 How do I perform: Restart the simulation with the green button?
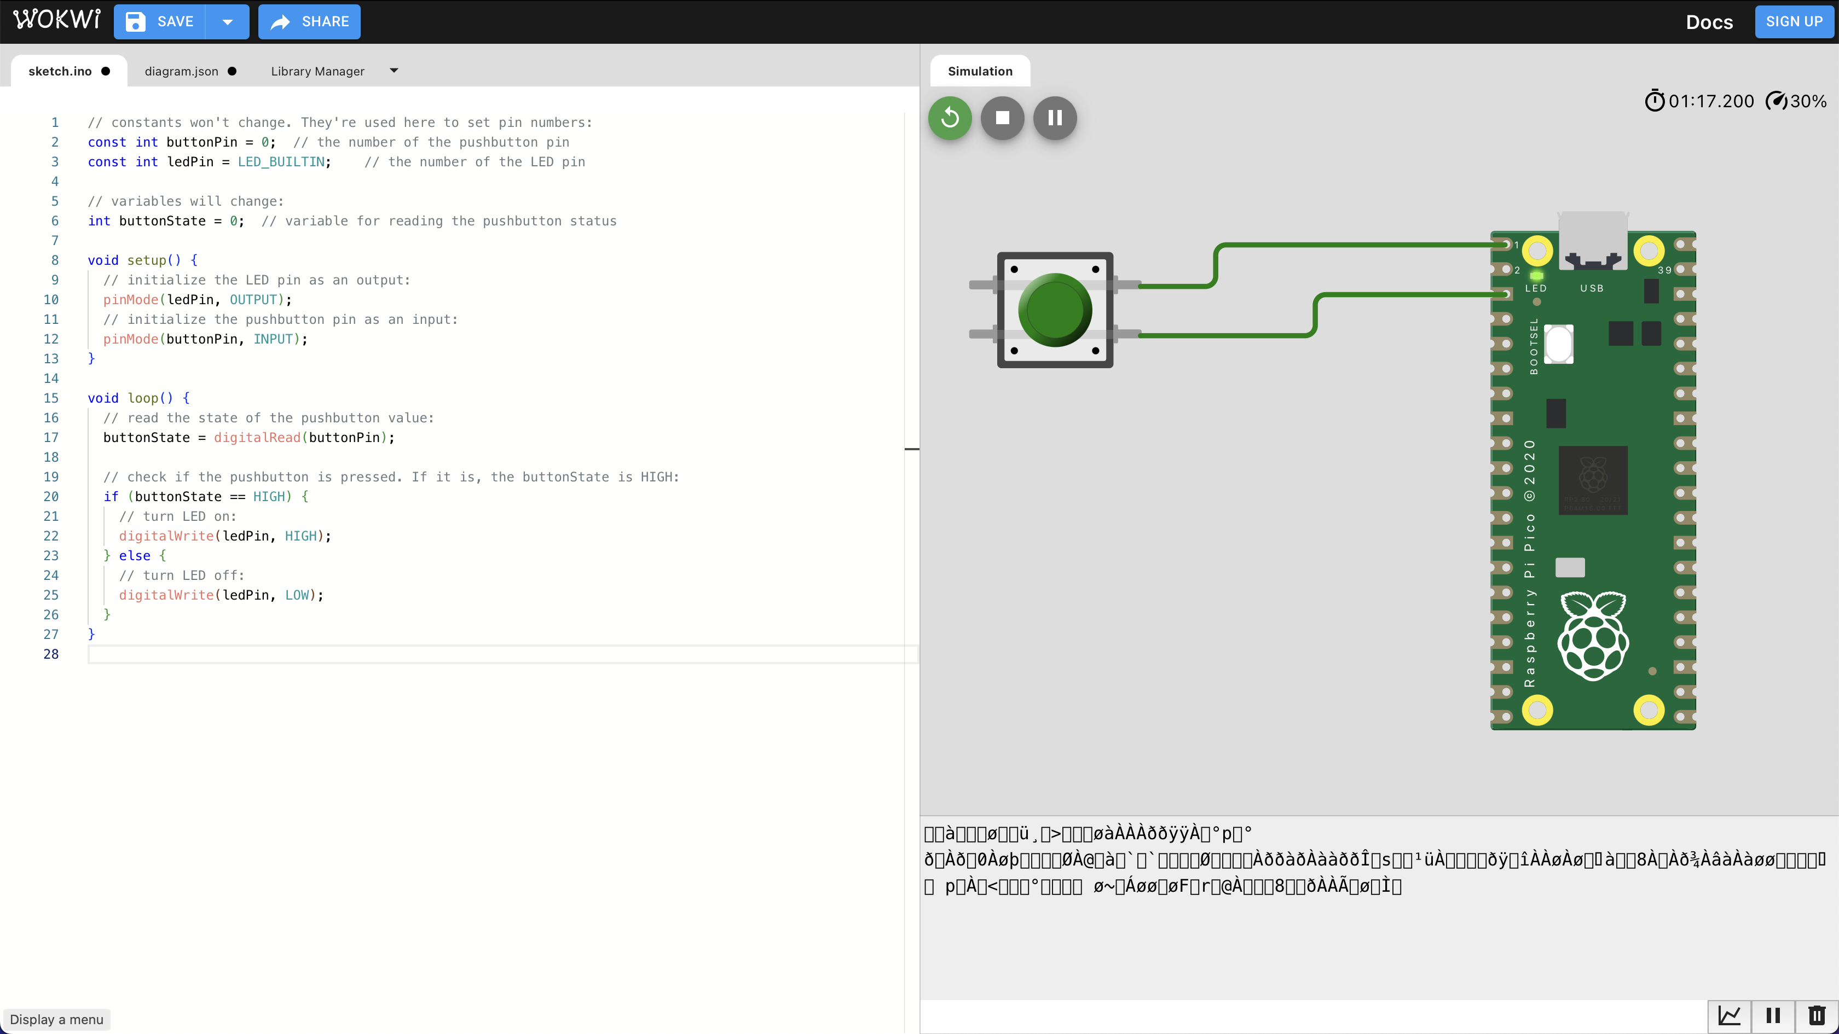tap(950, 118)
